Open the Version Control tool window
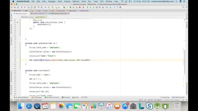 click(52, 97)
